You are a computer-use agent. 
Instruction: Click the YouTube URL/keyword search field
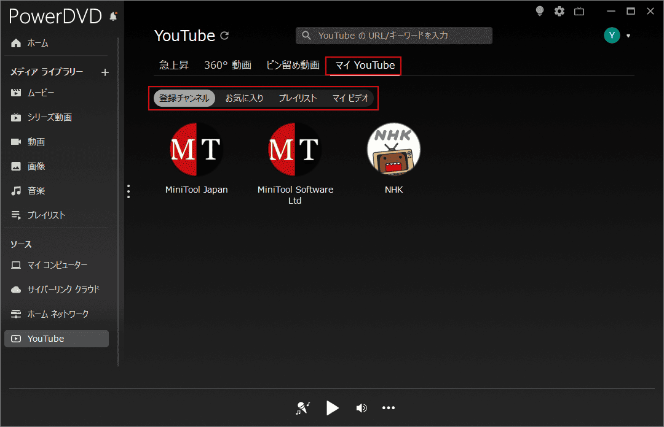tap(394, 36)
